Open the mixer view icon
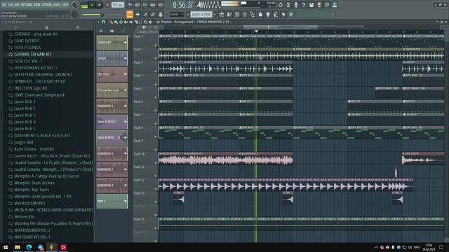449x252 pixels. [x=245, y=14]
